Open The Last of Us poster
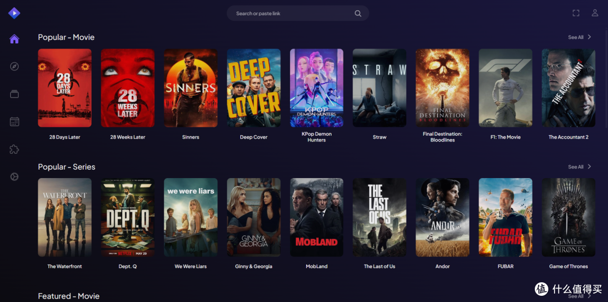This screenshot has width=608, height=302. 379,217
